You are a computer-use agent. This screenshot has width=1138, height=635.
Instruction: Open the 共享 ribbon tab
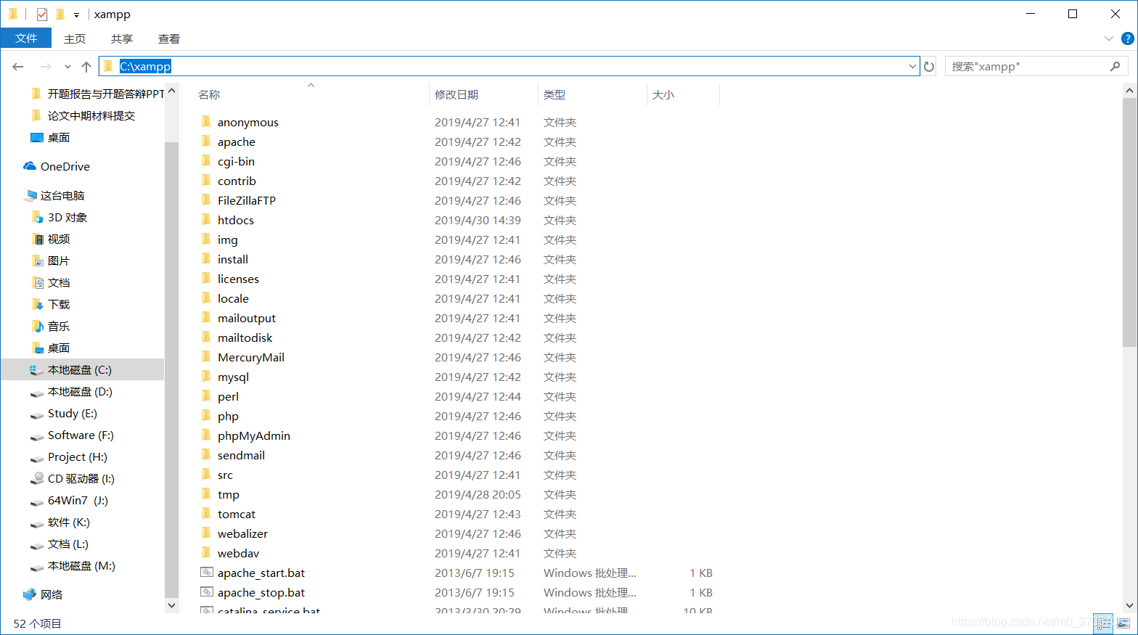[x=122, y=38]
